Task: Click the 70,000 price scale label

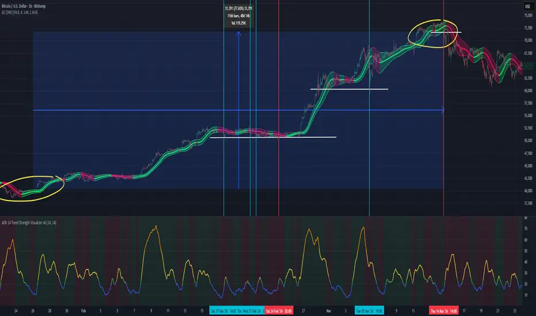Action: (x=528, y=40)
